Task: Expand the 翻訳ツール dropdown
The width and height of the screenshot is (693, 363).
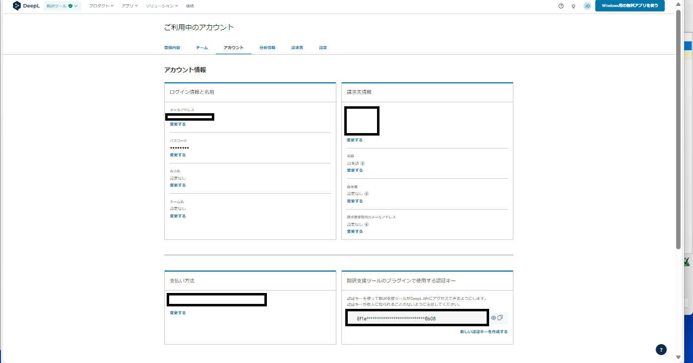Action: (62, 6)
